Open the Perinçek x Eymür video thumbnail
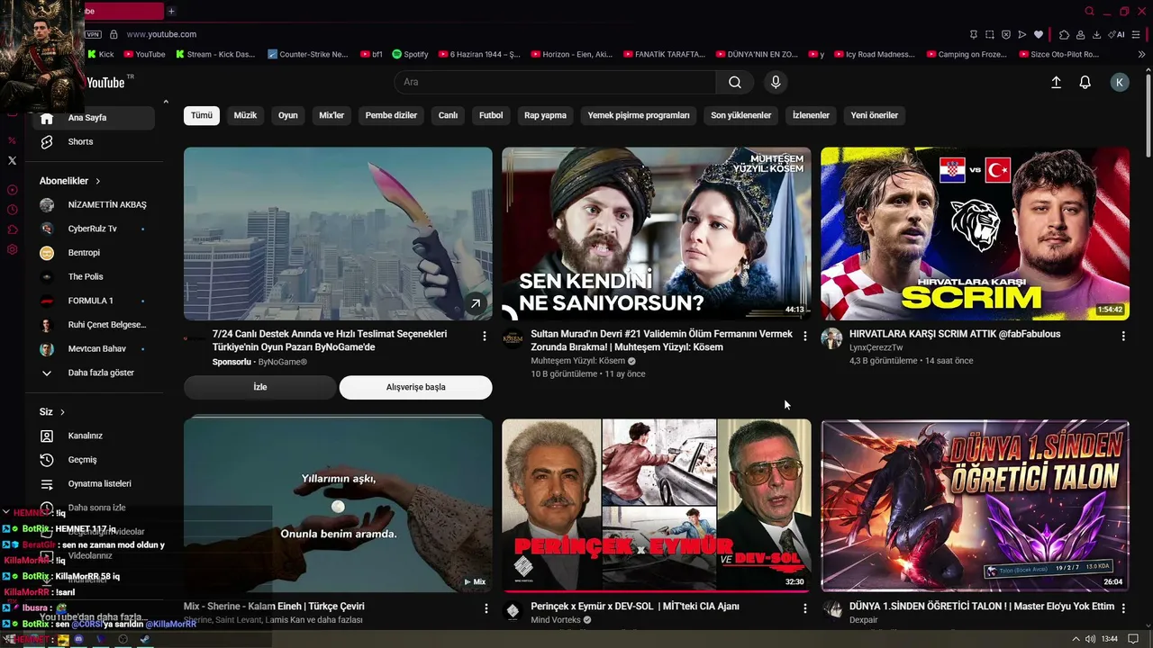The width and height of the screenshot is (1153, 648). (x=657, y=506)
